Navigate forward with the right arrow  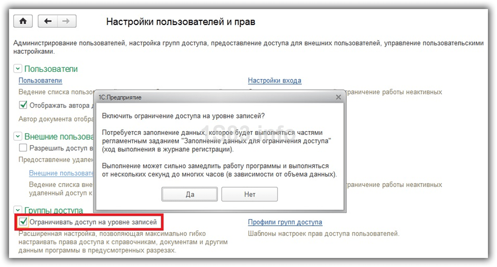coord(66,21)
